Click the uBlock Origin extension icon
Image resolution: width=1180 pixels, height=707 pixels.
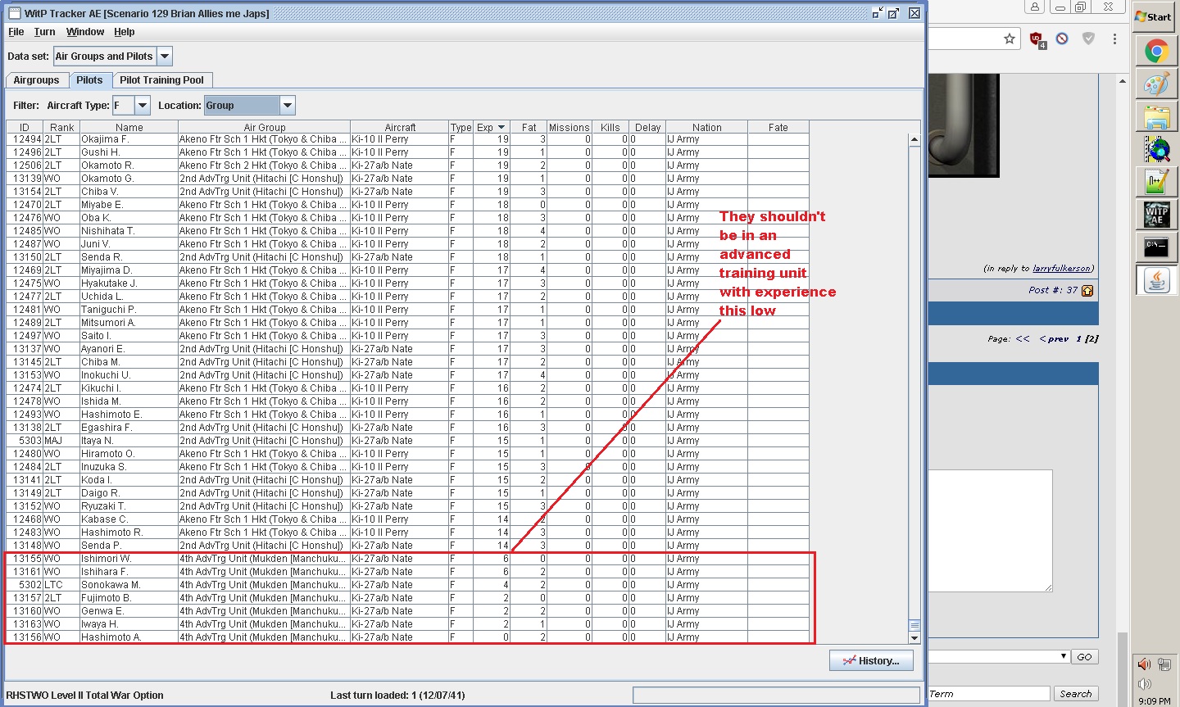coord(1036,39)
